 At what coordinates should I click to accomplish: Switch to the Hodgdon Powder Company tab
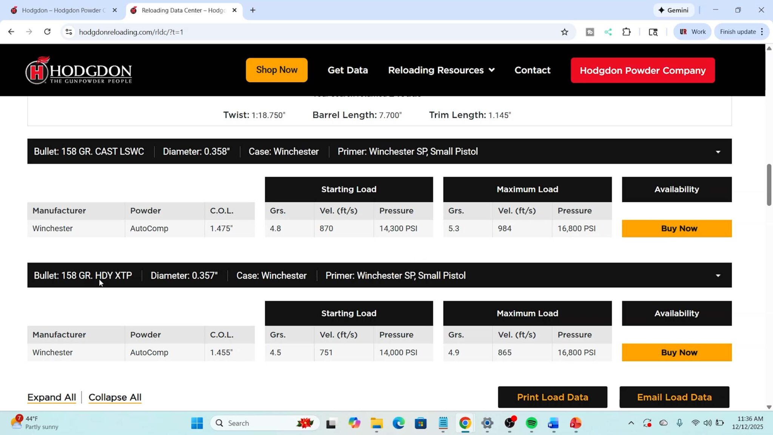[x=60, y=10]
